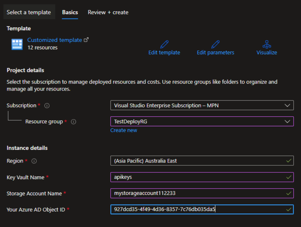Screen dimensions: 301x227
Task: Click the Key Vault Name label
Action: pos(25,177)
